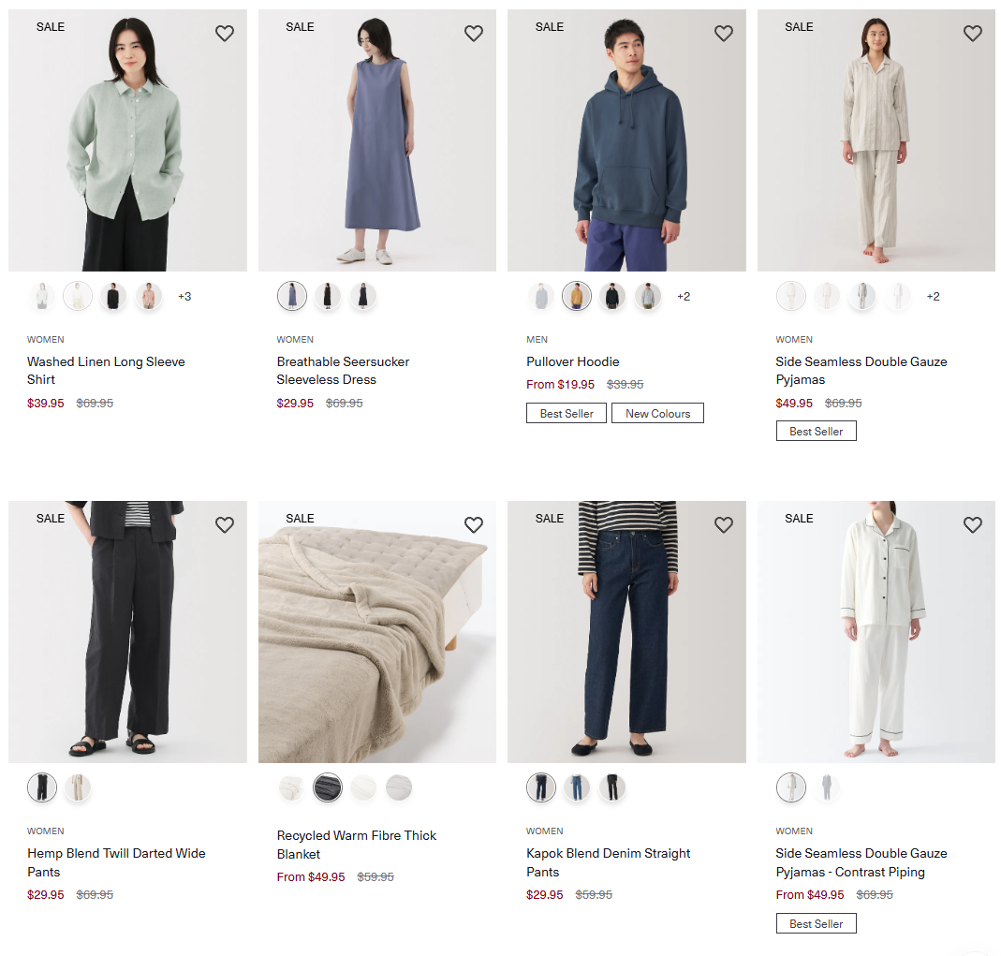Select black colour swatch for Linen Shirt

click(x=113, y=297)
